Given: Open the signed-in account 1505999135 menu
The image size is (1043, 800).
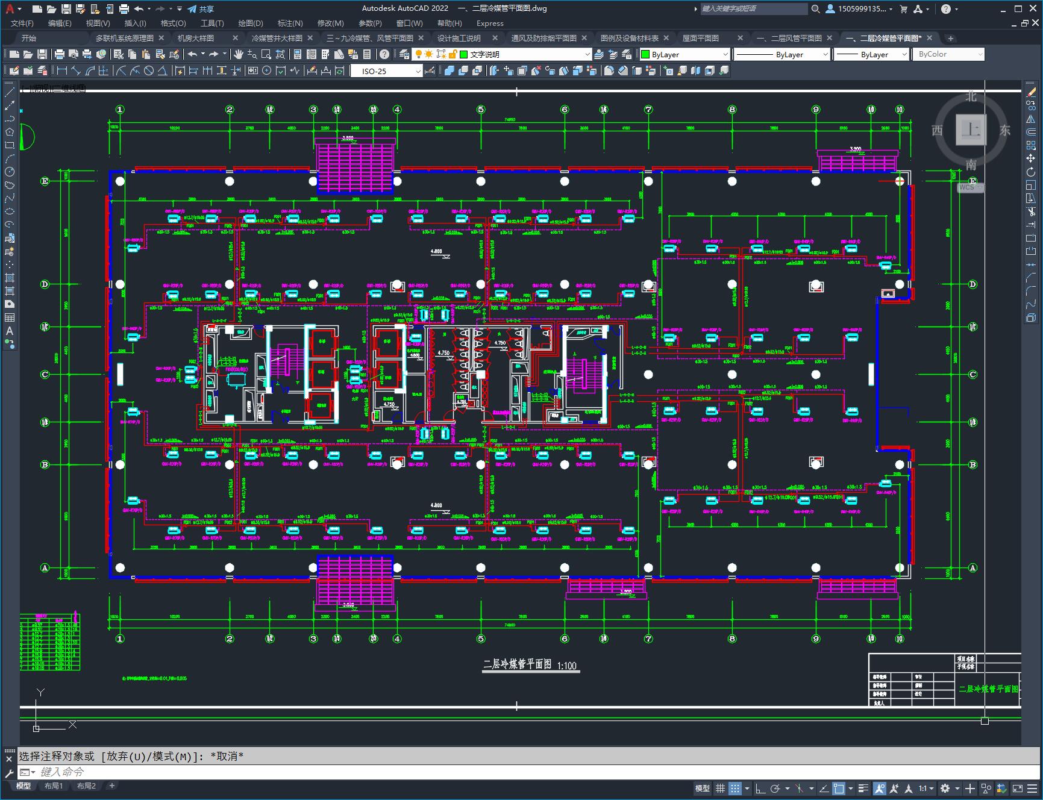Looking at the screenshot, I should pyautogui.click(x=860, y=8).
